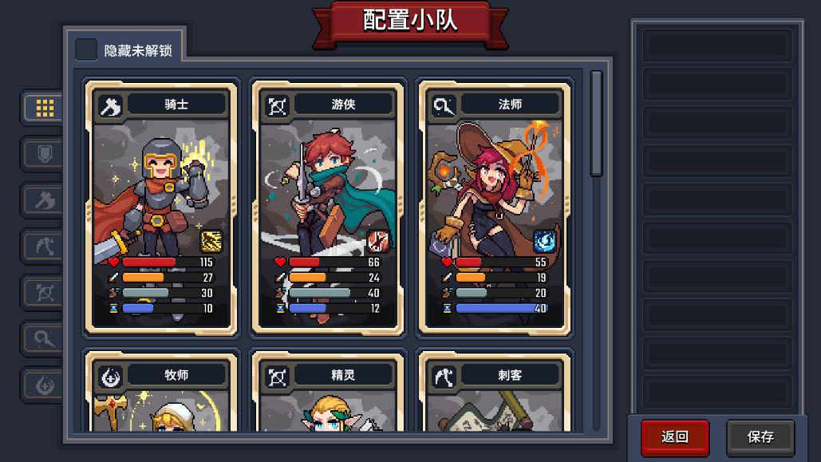This screenshot has height=462, width=821.
Task: Click the top empty squad slot
Action: [716, 45]
